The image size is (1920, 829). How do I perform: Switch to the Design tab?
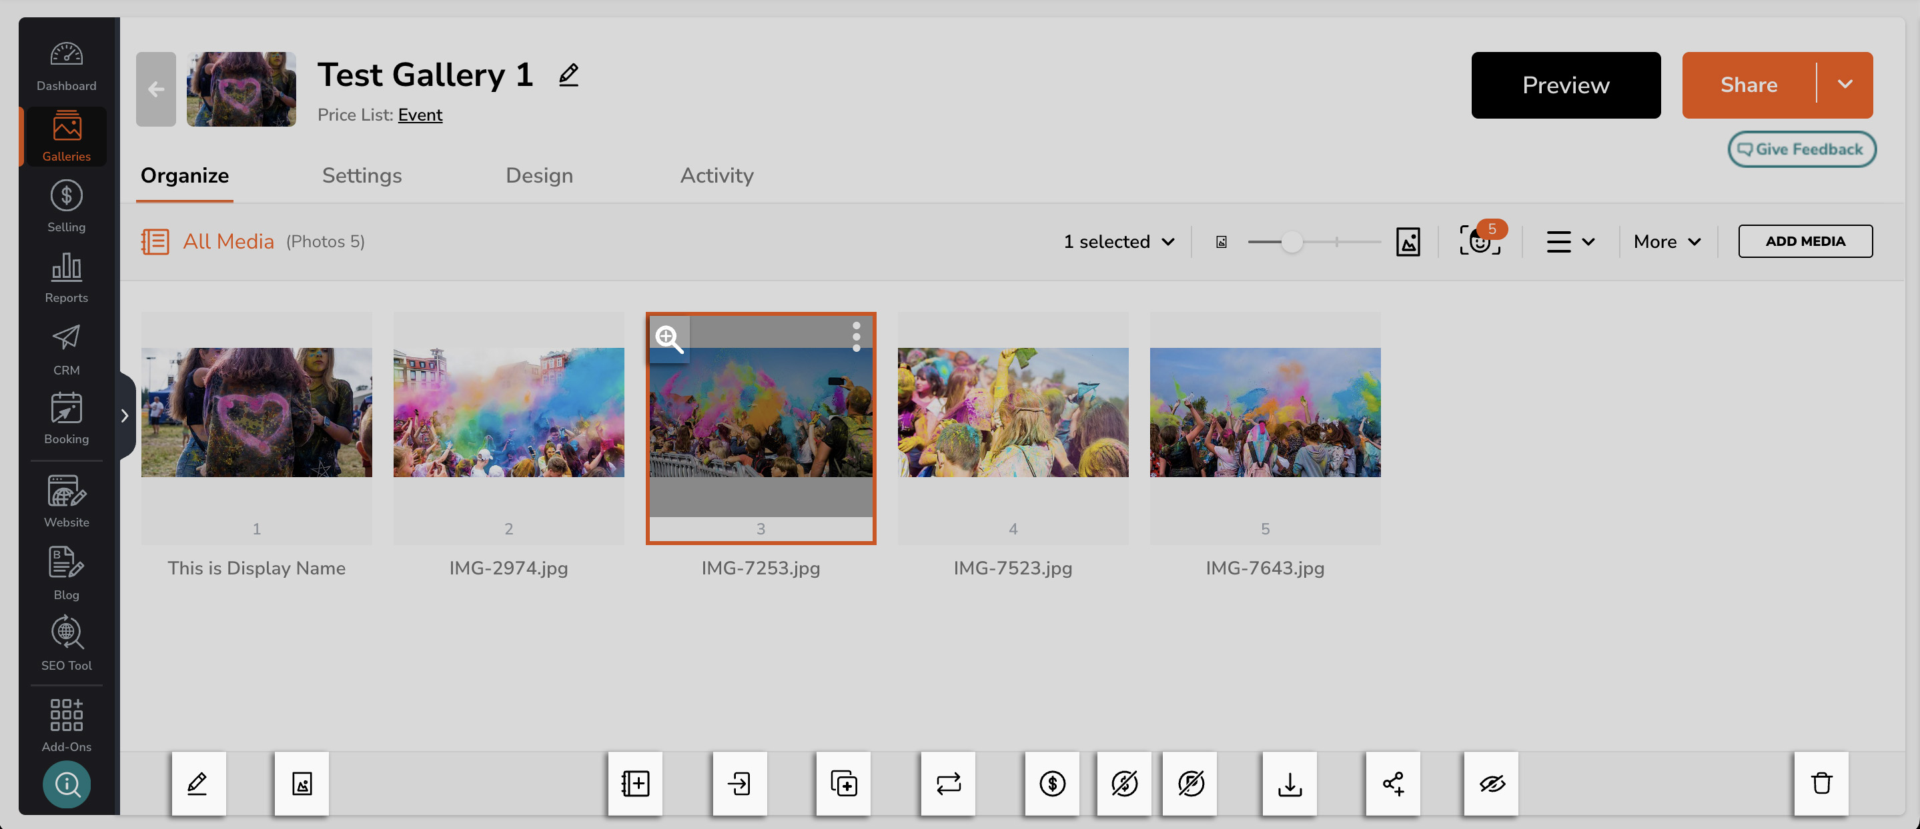tap(539, 176)
